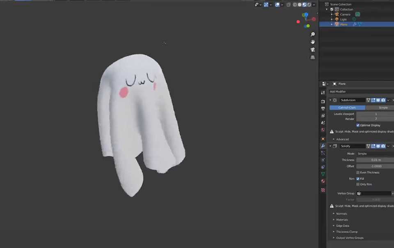394x248 pixels.
Task: Open the Modifier properties wrench tab
Action: pyautogui.click(x=323, y=146)
